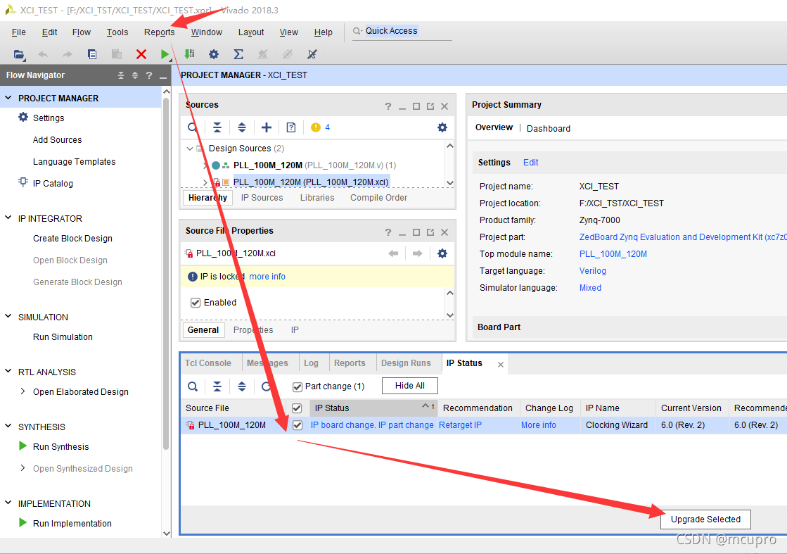Switch to the Compile Order tab
The width and height of the screenshot is (787, 554).
click(x=378, y=198)
